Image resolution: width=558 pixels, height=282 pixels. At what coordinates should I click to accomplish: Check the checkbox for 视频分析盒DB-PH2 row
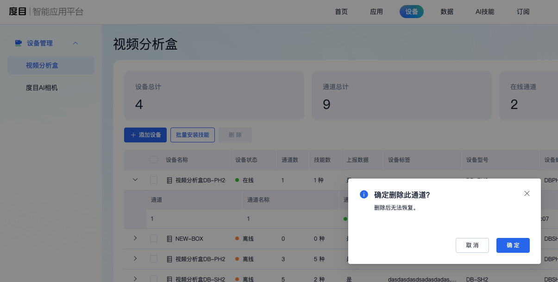pos(154,259)
